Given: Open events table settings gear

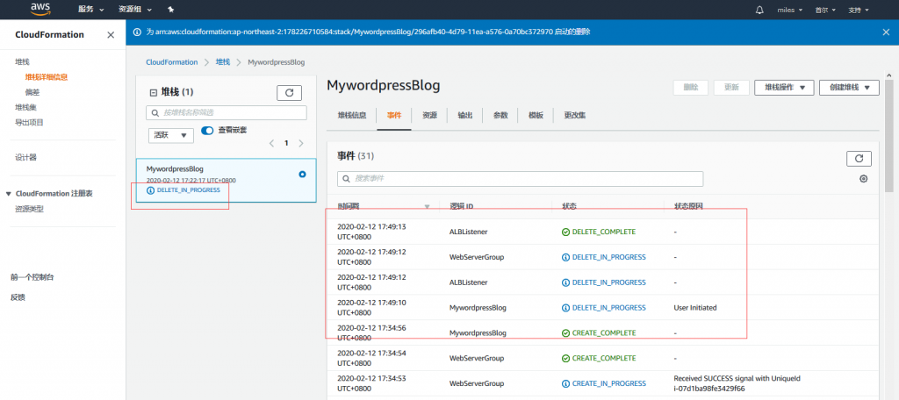Looking at the screenshot, I should [x=864, y=179].
